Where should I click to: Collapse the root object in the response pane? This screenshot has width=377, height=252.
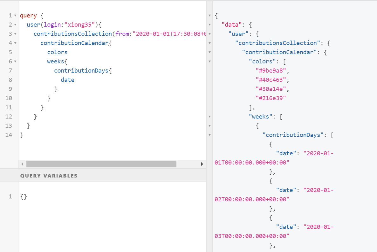(210, 15)
